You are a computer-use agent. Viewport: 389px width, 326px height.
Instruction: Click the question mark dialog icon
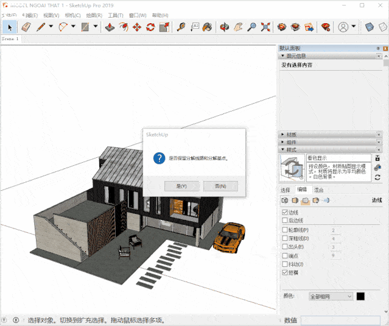coord(159,158)
